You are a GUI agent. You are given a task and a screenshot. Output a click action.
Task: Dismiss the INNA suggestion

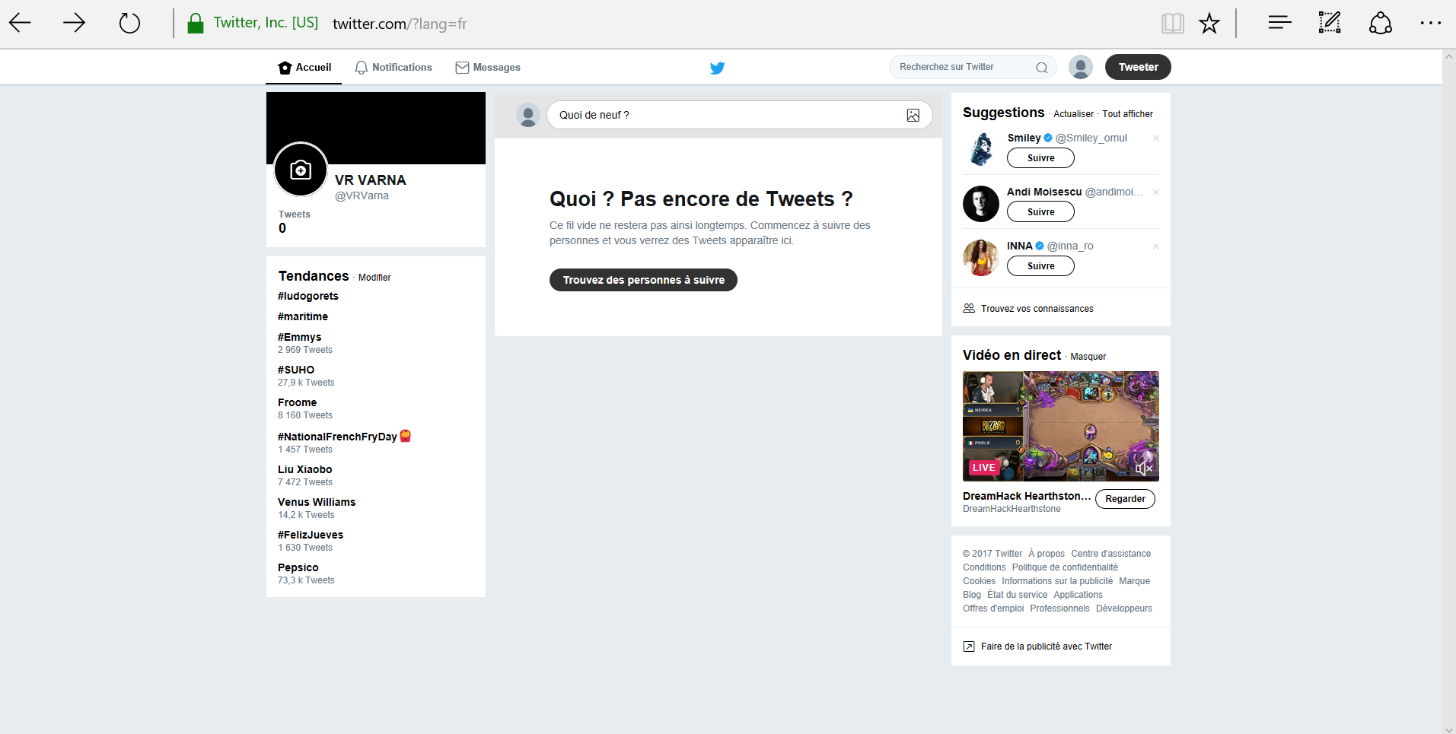(x=1155, y=246)
